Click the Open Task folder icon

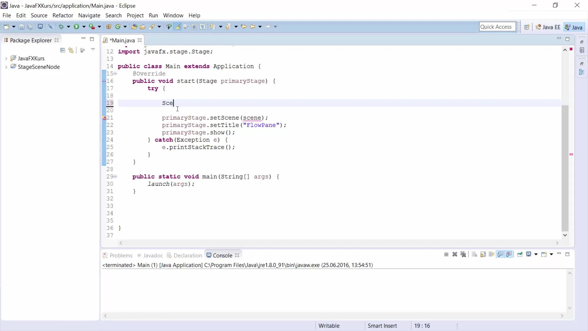(x=143, y=27)
